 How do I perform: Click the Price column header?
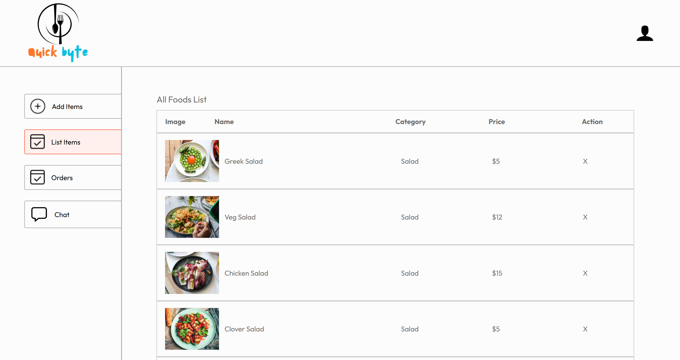coord(497,122)
